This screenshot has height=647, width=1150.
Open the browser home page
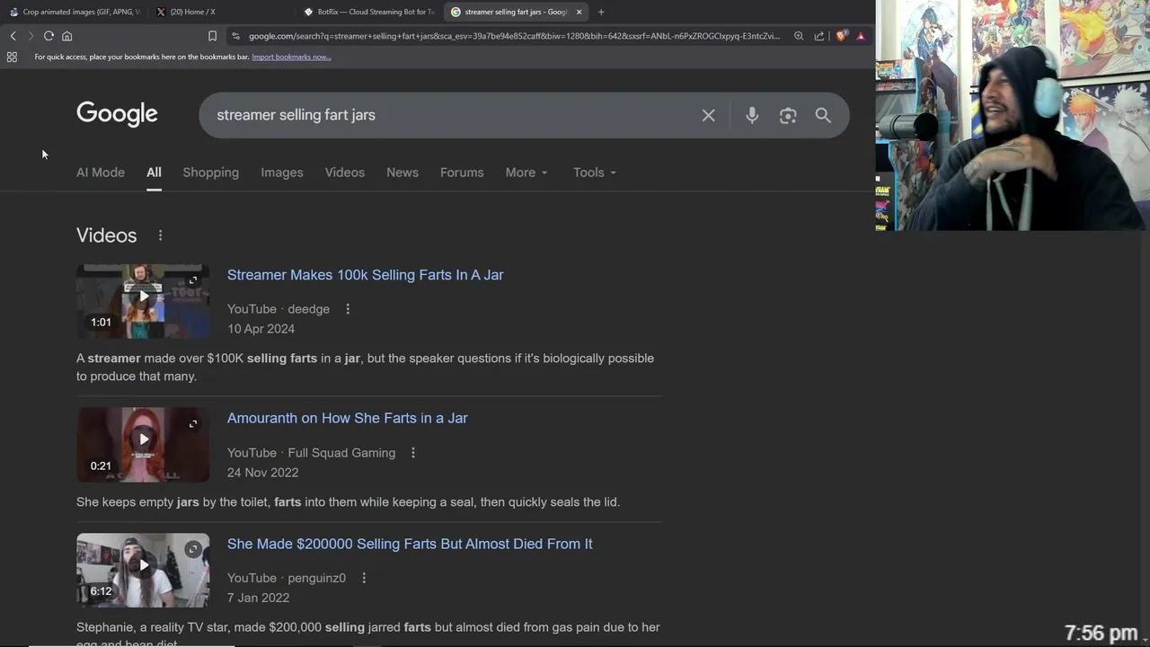click(x=66, y=36)
